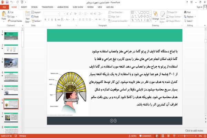Switch to the SLIDE SHOW tab
Screen dimensions: 207x138
tap(78, 7)
